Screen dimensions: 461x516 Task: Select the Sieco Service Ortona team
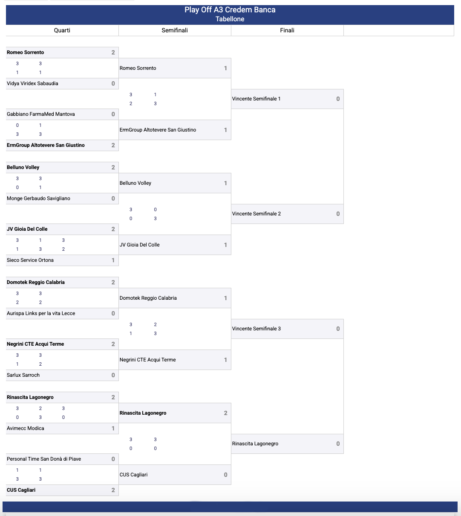click(30, 260)
